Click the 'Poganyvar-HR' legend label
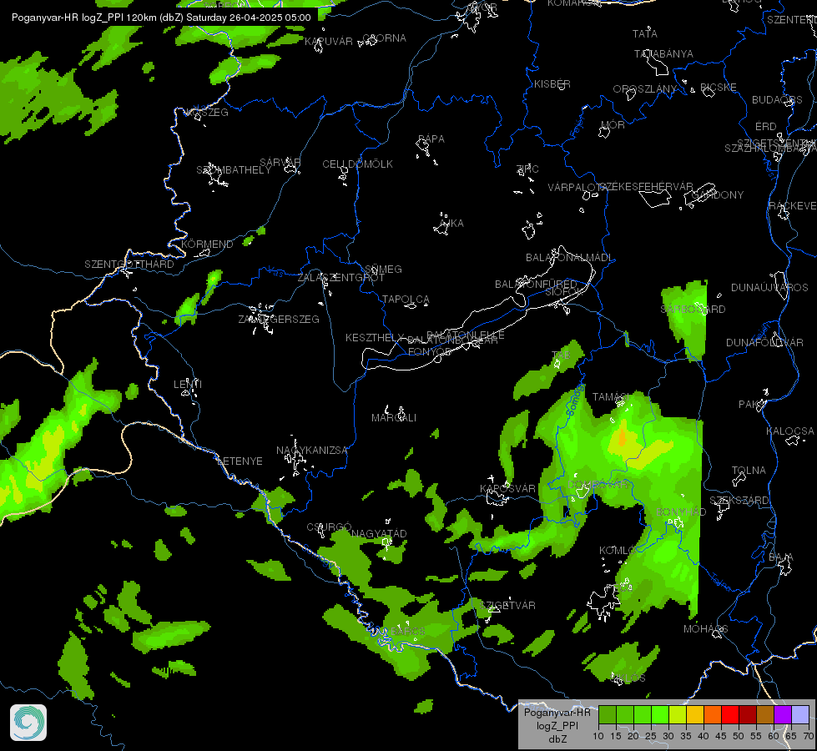 coord(557,712)
